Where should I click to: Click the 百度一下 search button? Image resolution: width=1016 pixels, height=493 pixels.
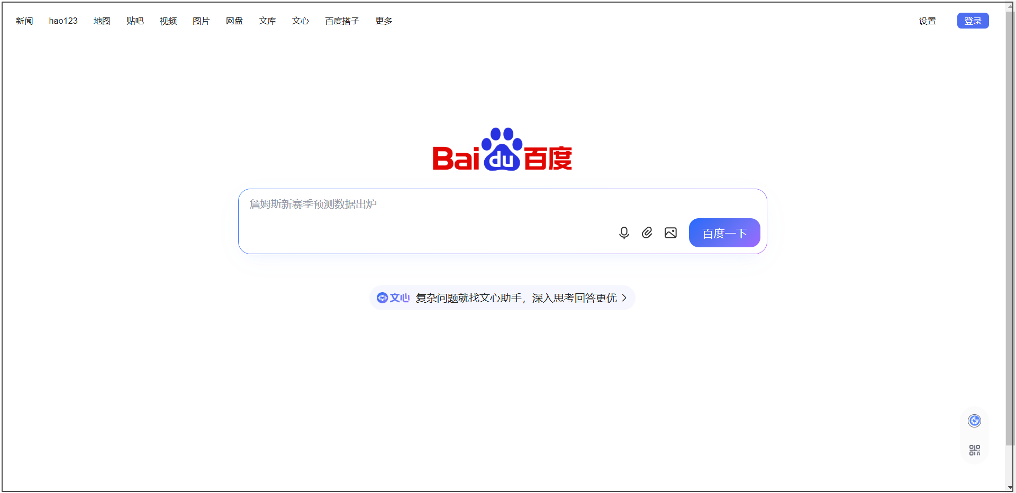click(x=724, y=232)
